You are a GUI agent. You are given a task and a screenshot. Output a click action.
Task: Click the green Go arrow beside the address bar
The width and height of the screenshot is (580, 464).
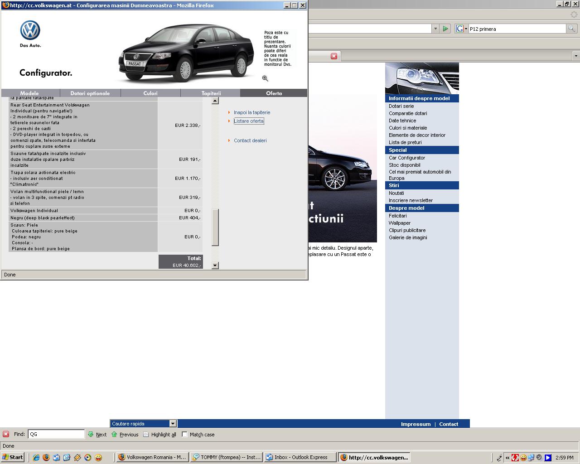[445, 29]
